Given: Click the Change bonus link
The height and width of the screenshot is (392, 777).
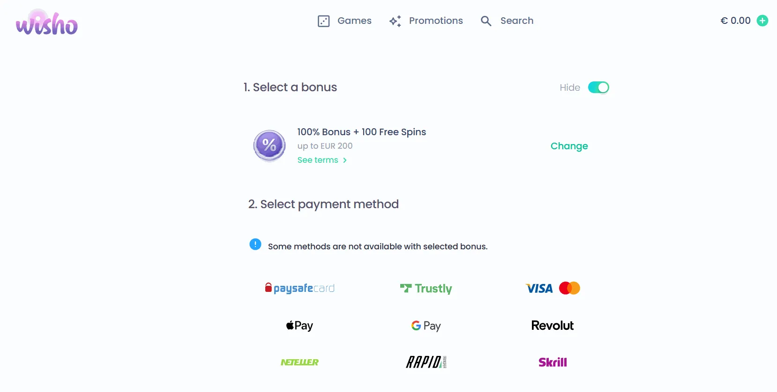Looking at the screenshot, I should pyautogui.click(x=569, y=146).
